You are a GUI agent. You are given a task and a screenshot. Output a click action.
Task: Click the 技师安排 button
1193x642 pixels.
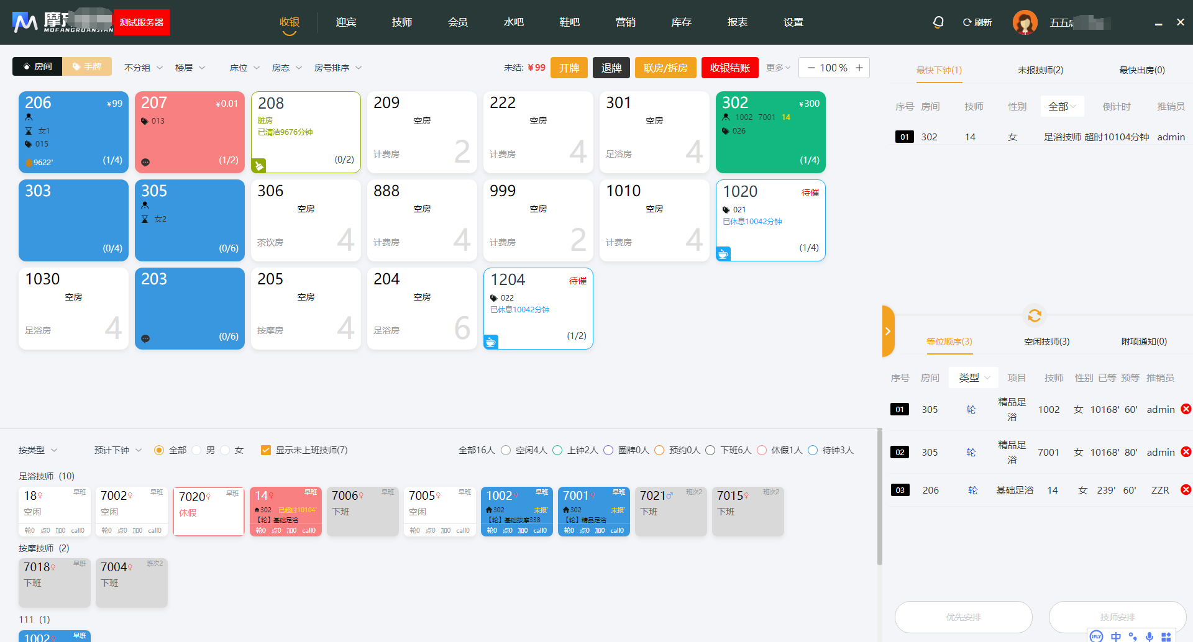(1118, 617)
